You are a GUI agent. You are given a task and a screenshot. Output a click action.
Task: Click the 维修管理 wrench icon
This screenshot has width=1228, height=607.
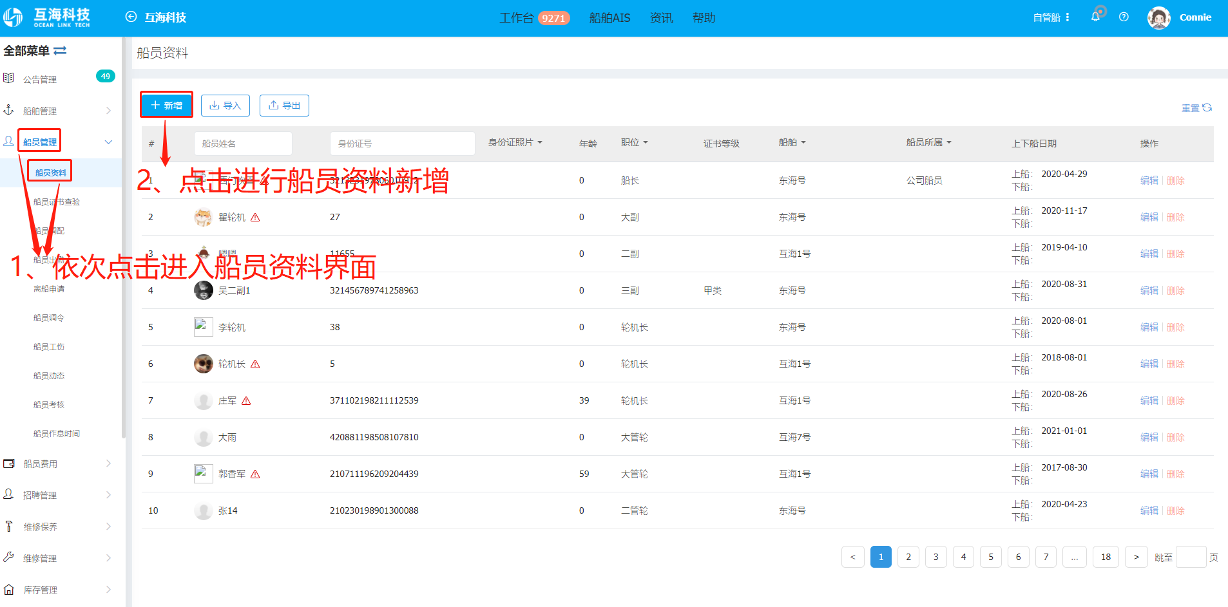point(8,557)
